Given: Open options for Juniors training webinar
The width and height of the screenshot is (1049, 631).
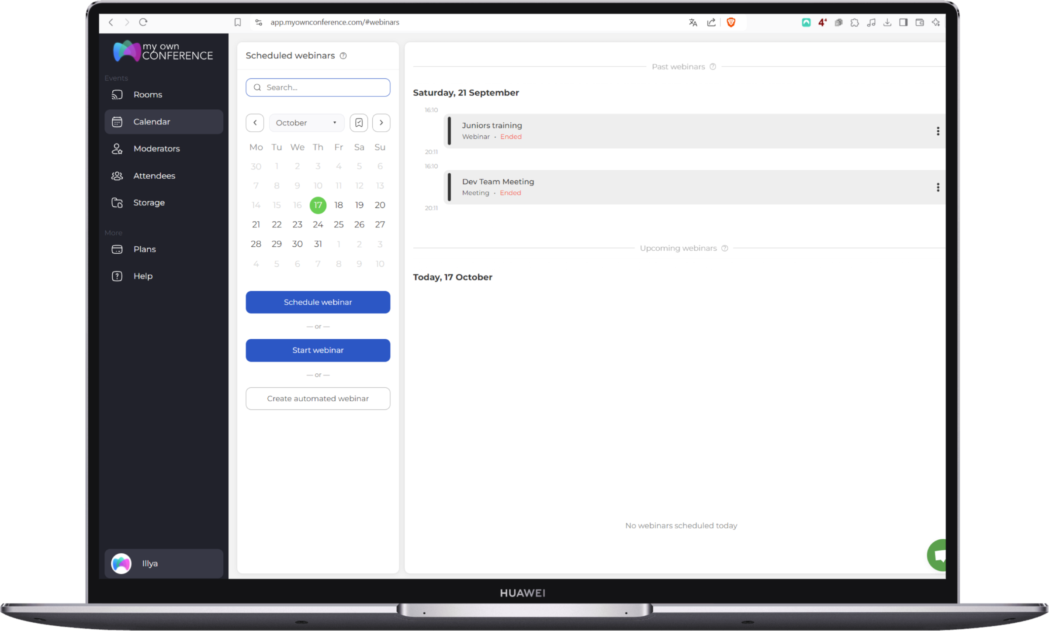Looking at the screenshot, I should click(938, 131).
